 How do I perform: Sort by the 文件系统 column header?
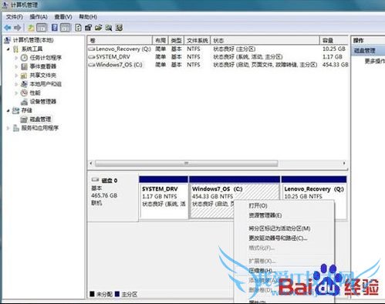[198, 40]
